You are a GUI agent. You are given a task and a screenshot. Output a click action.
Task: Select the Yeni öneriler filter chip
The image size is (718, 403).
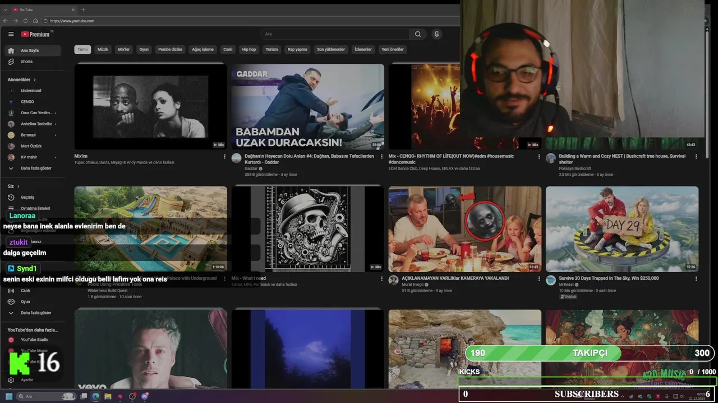point(393,49)
